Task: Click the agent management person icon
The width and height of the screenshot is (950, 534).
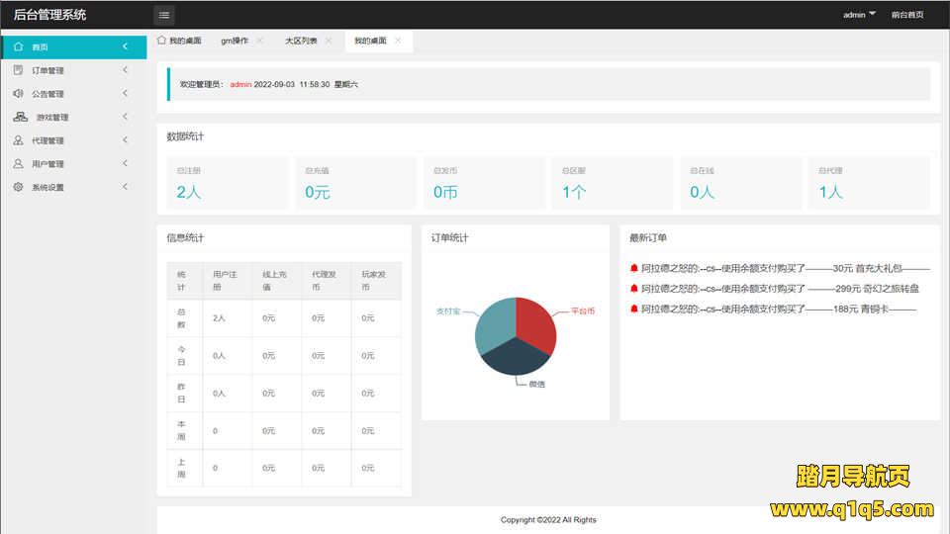Action: (x=18, y=140)
